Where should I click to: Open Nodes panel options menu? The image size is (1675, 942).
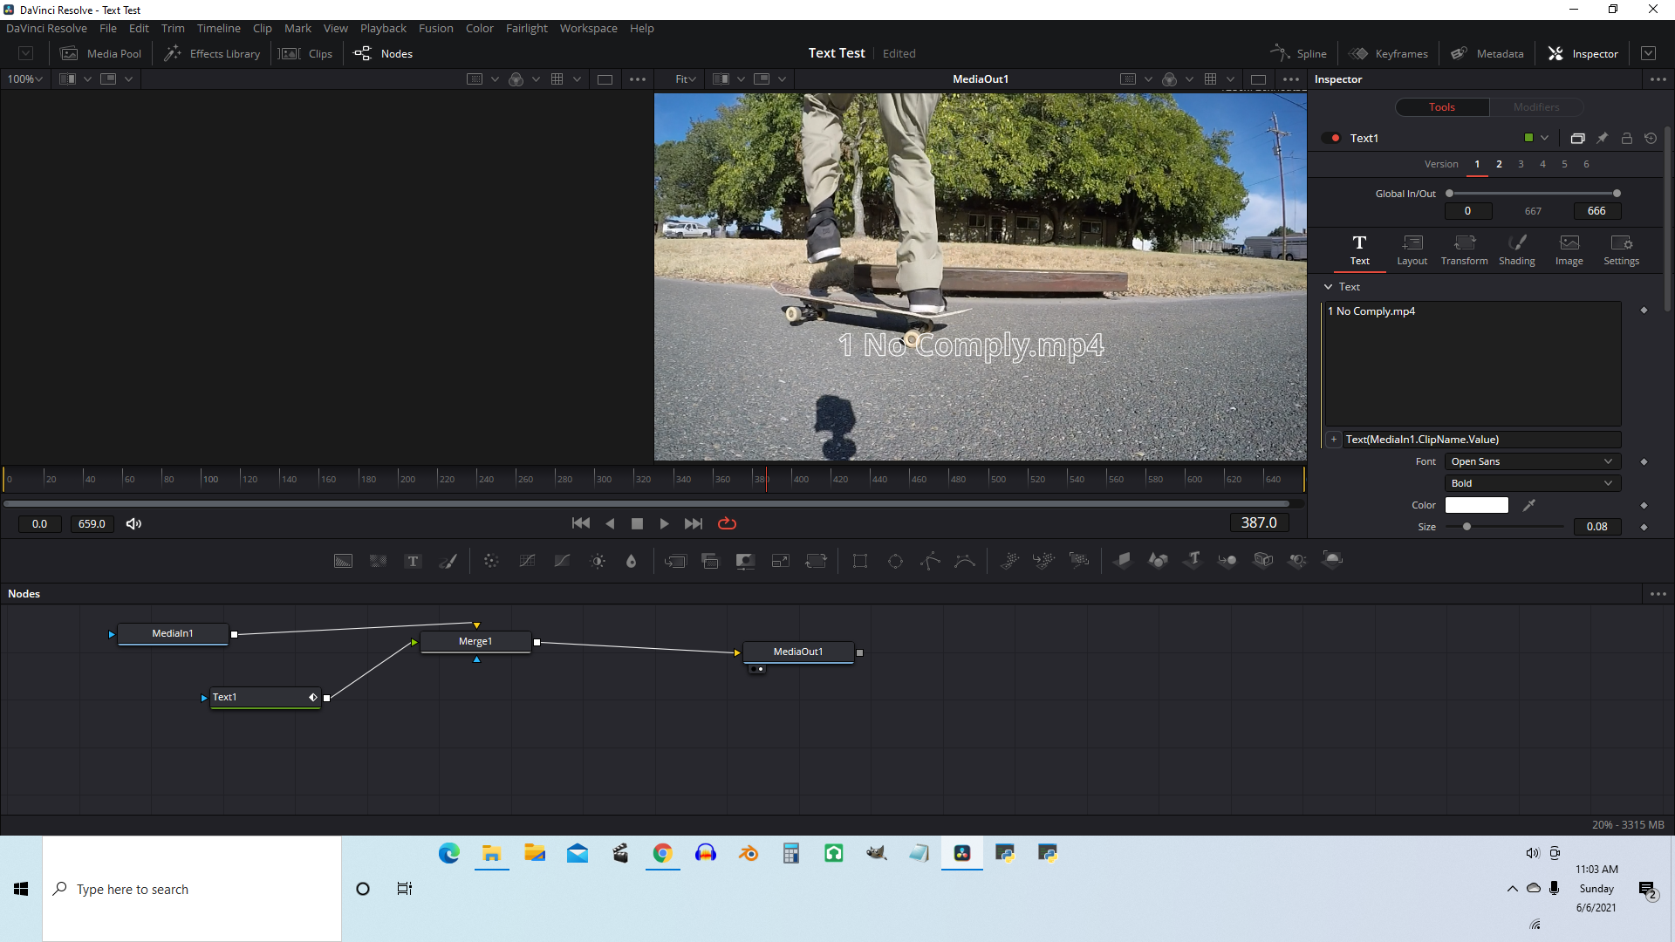click(x=1658, y=594)
